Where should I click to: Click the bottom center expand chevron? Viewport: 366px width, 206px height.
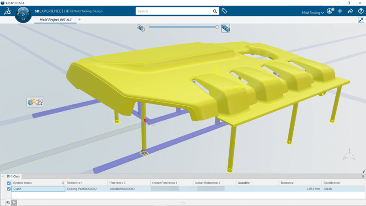[183, 203]
